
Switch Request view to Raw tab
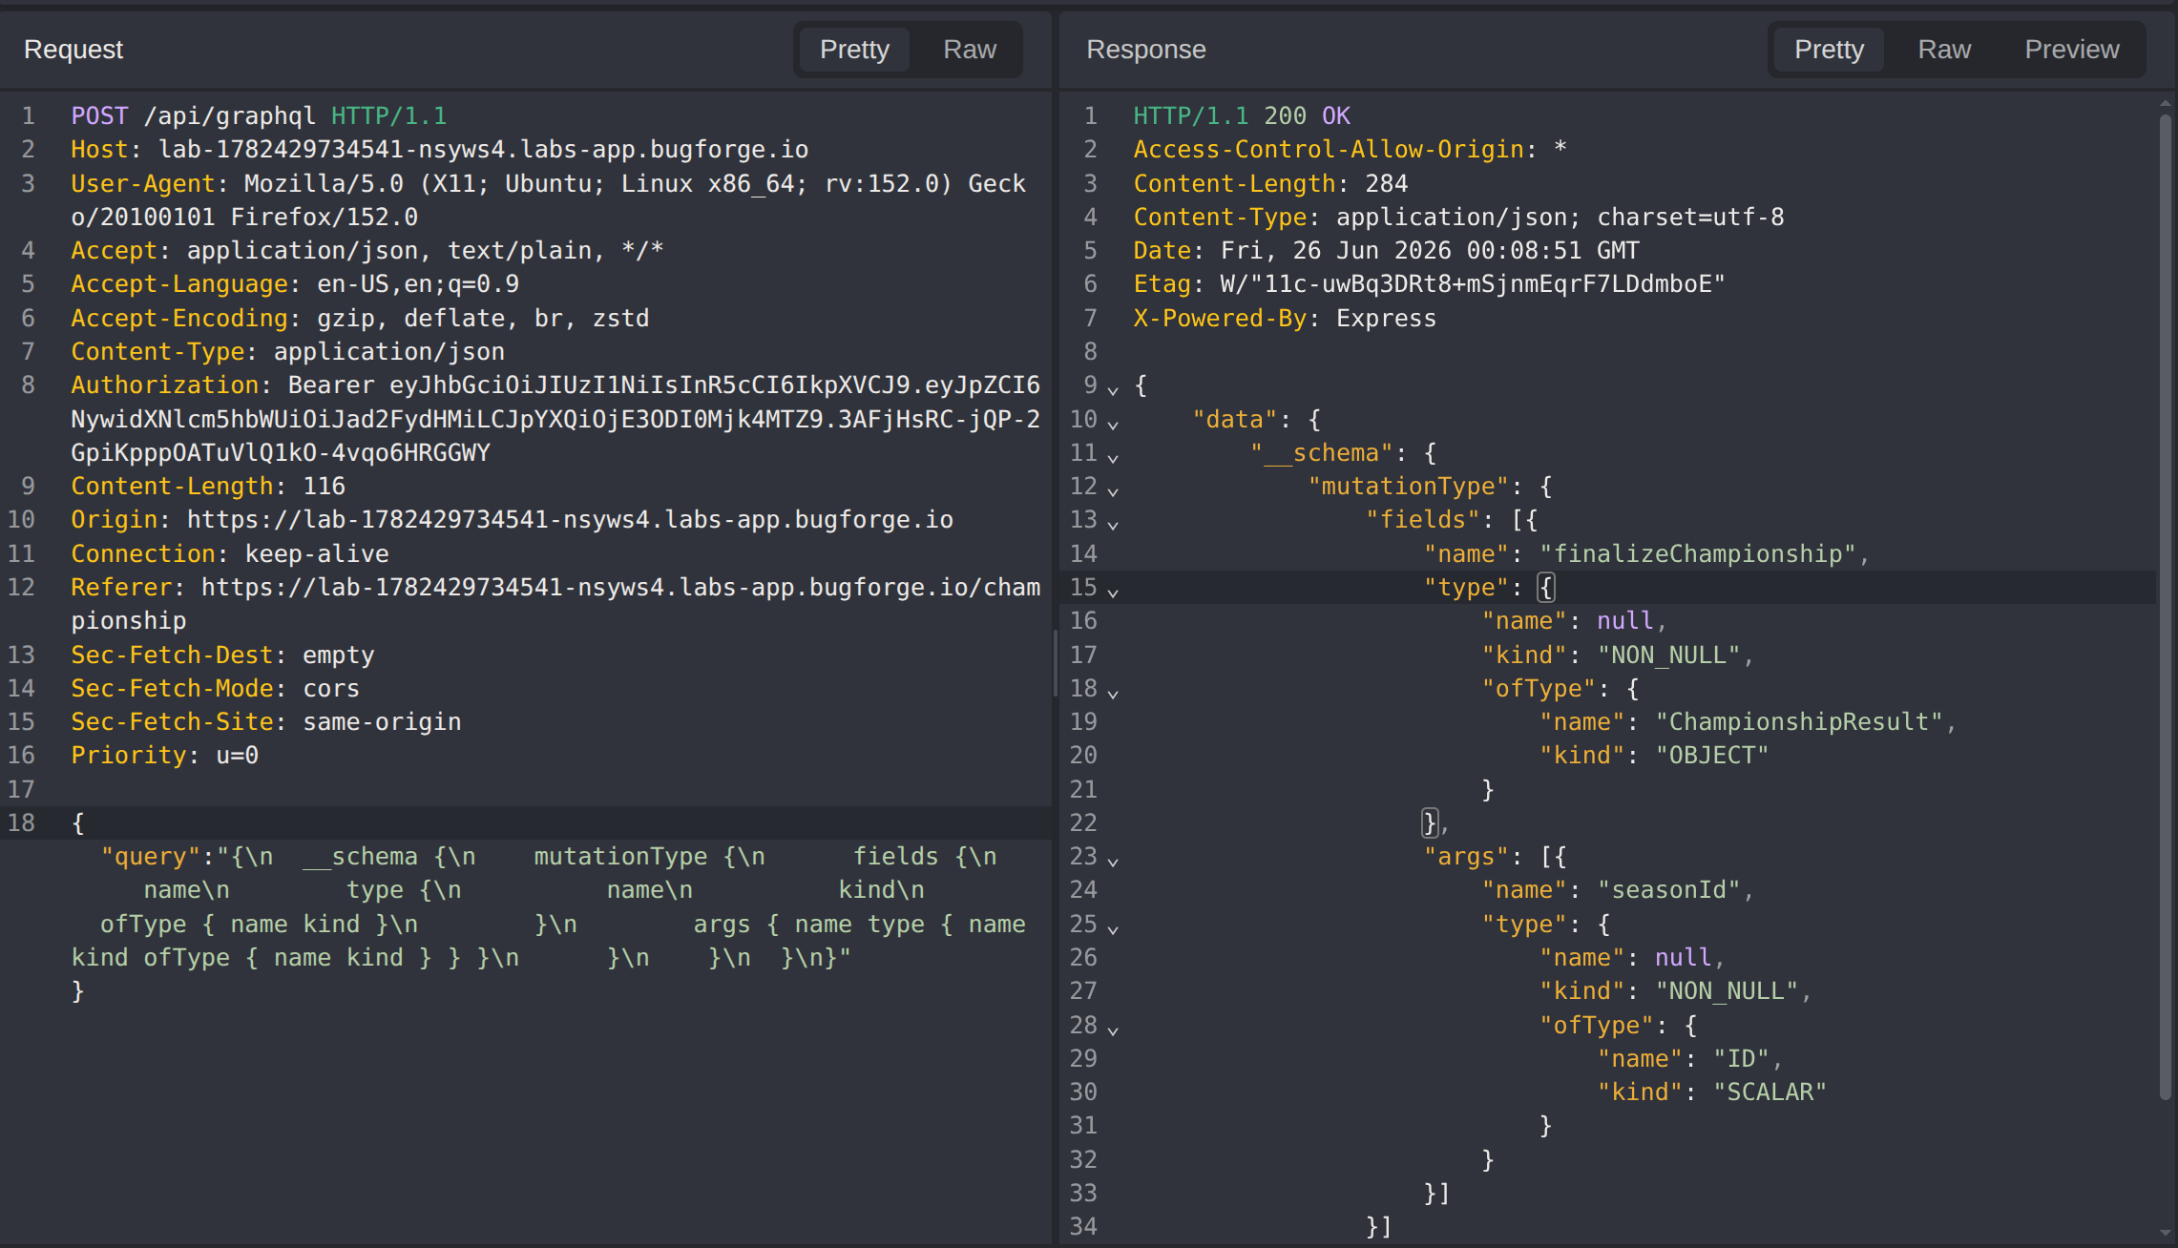970,50
